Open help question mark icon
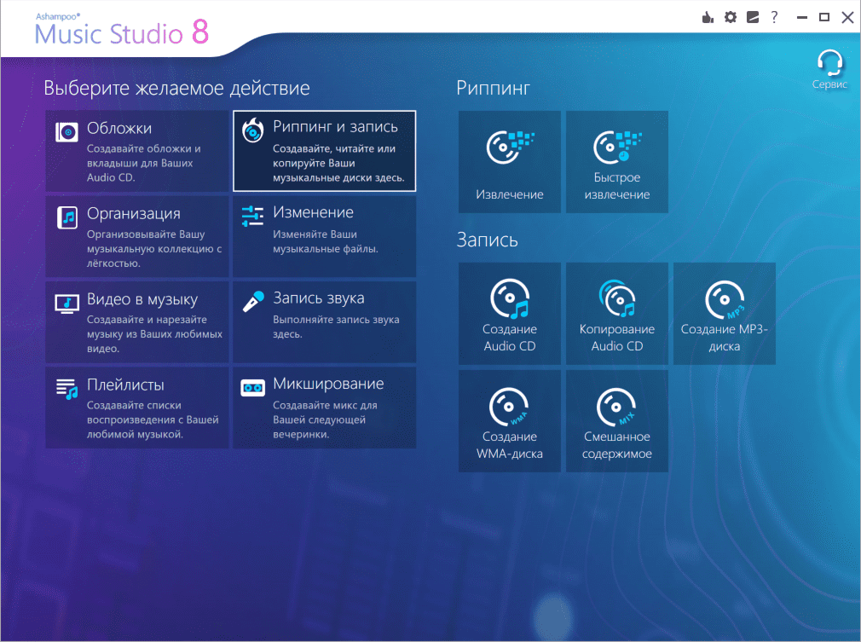 click(x=774, y=18)
